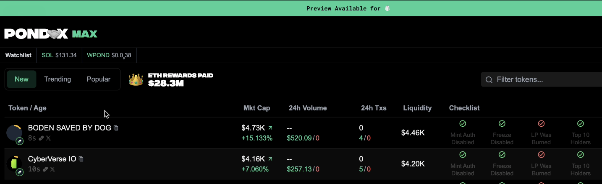Click BODEN's Mint Auth Disabled check mark

point(463,124)
